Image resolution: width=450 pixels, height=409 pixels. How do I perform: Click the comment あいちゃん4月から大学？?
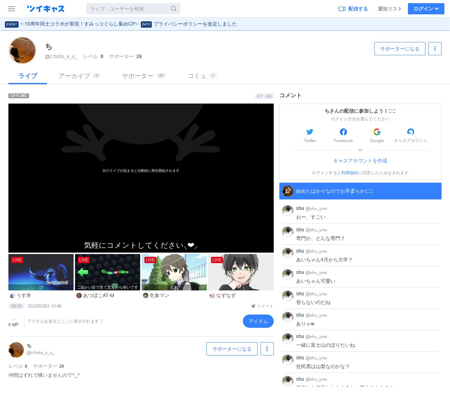pyautogui.click(x=324, y=260)
